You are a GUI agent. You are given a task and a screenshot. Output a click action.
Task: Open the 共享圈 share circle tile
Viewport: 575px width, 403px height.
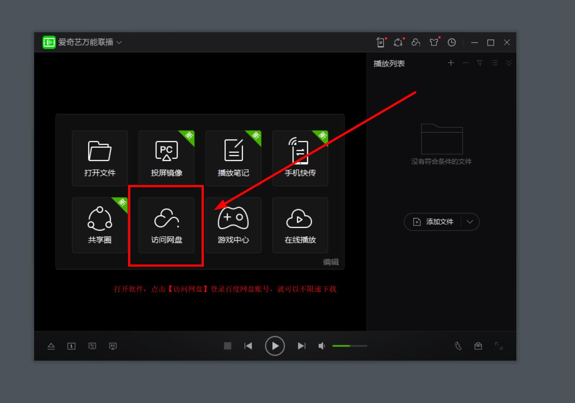coord(99,225)
